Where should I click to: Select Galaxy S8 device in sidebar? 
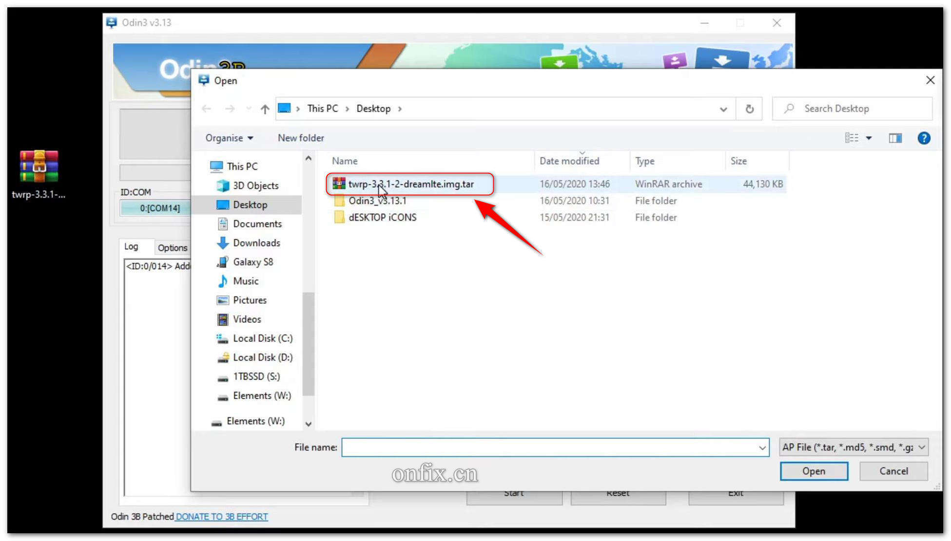252,262
